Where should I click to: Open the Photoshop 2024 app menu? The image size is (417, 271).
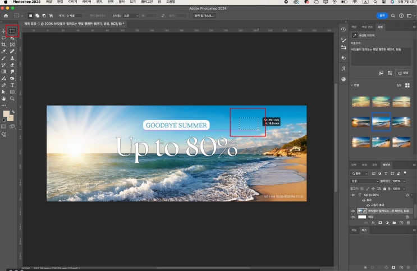point(26,2)
